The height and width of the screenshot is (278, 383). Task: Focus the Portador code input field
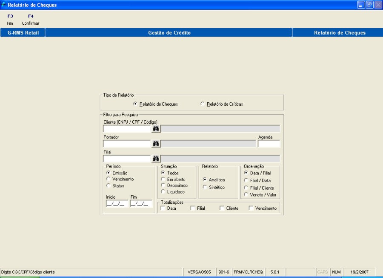click(x=127, y=144)
